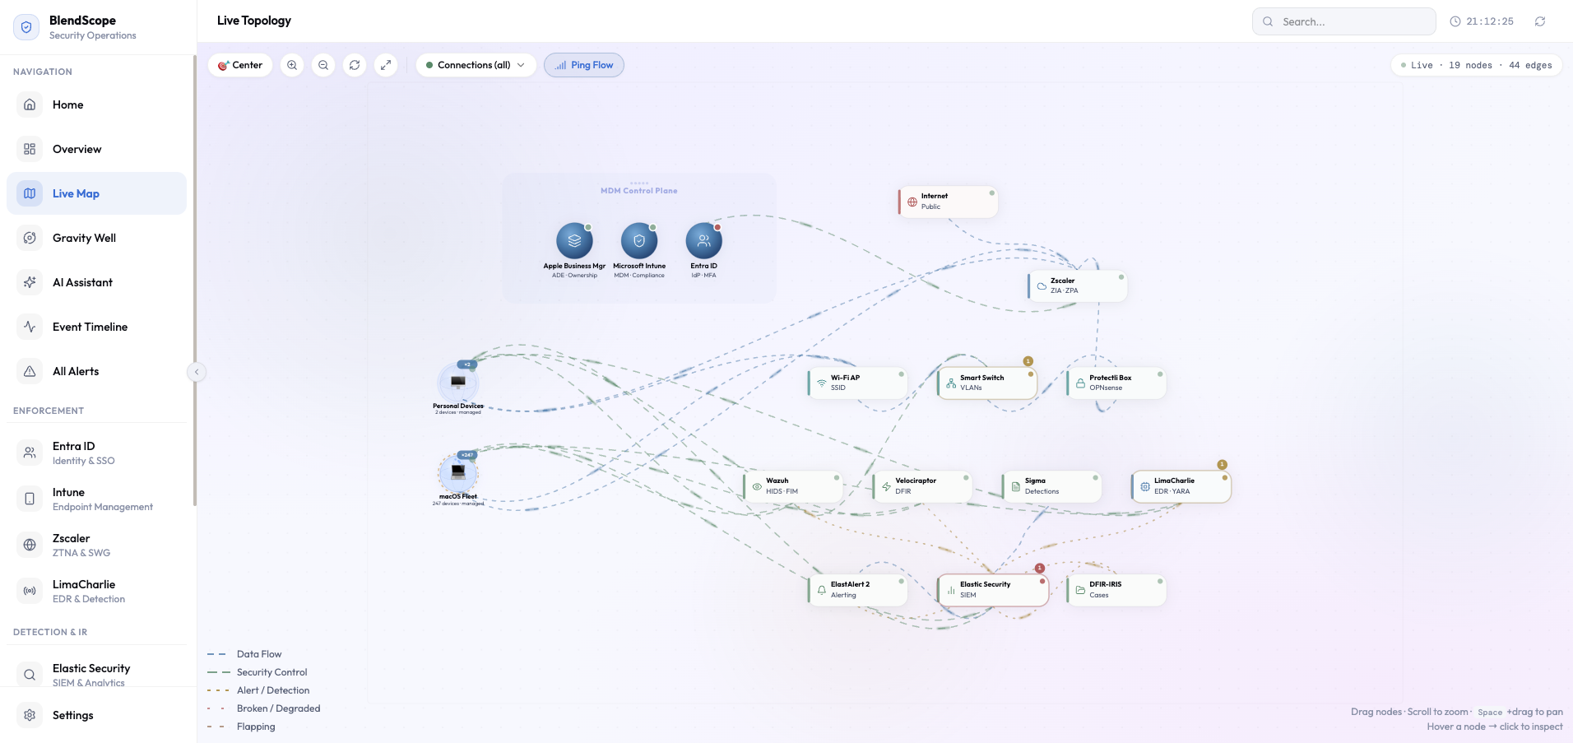This screenshot has width=1573, height=743.
Task: Click the BlendScope shield logo
Action: (x=26, y=27)
